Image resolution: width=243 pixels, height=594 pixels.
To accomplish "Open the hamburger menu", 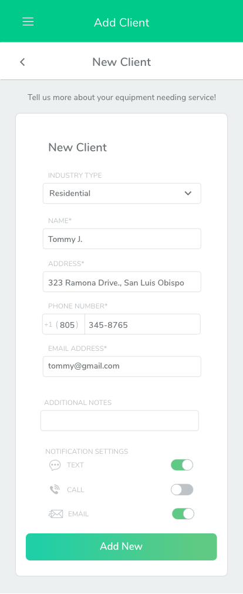I will point(28,22).
